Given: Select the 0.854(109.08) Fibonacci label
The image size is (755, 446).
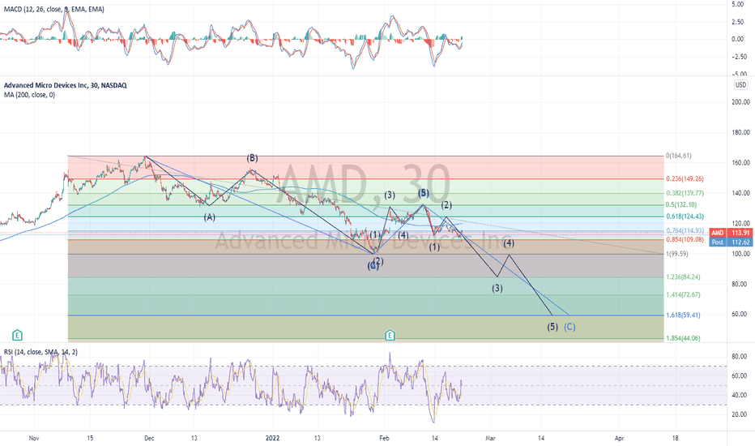Looking at the screenshot, I should (x=685, y=240).
